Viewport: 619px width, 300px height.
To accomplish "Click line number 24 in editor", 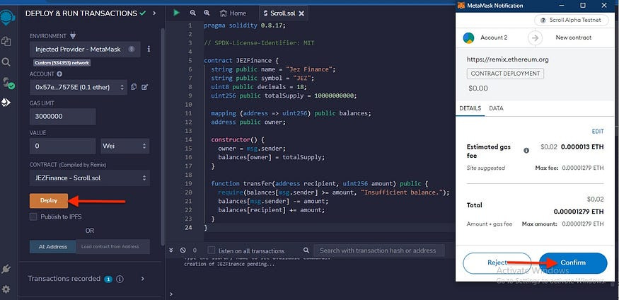I will tap(188, 227).
